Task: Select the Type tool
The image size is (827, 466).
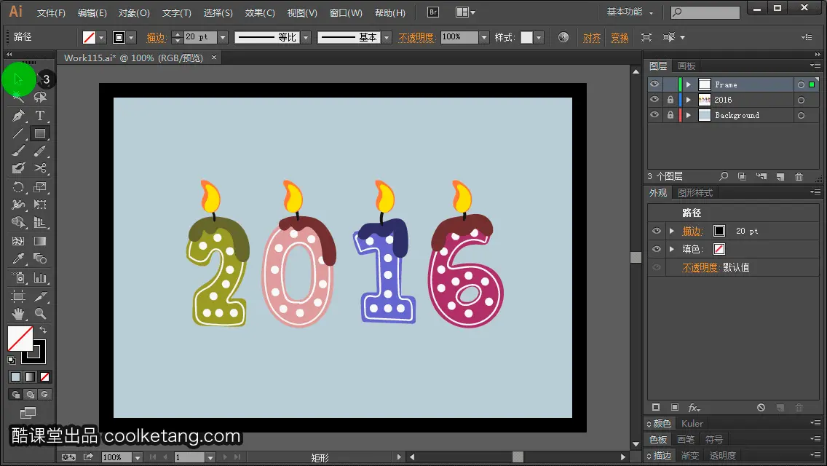Action: coord(40,116)
